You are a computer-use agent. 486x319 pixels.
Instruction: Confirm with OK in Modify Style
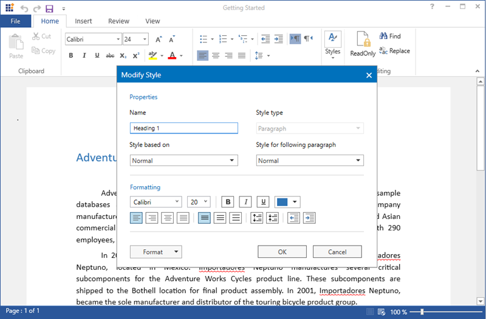[x=282, y=252]
